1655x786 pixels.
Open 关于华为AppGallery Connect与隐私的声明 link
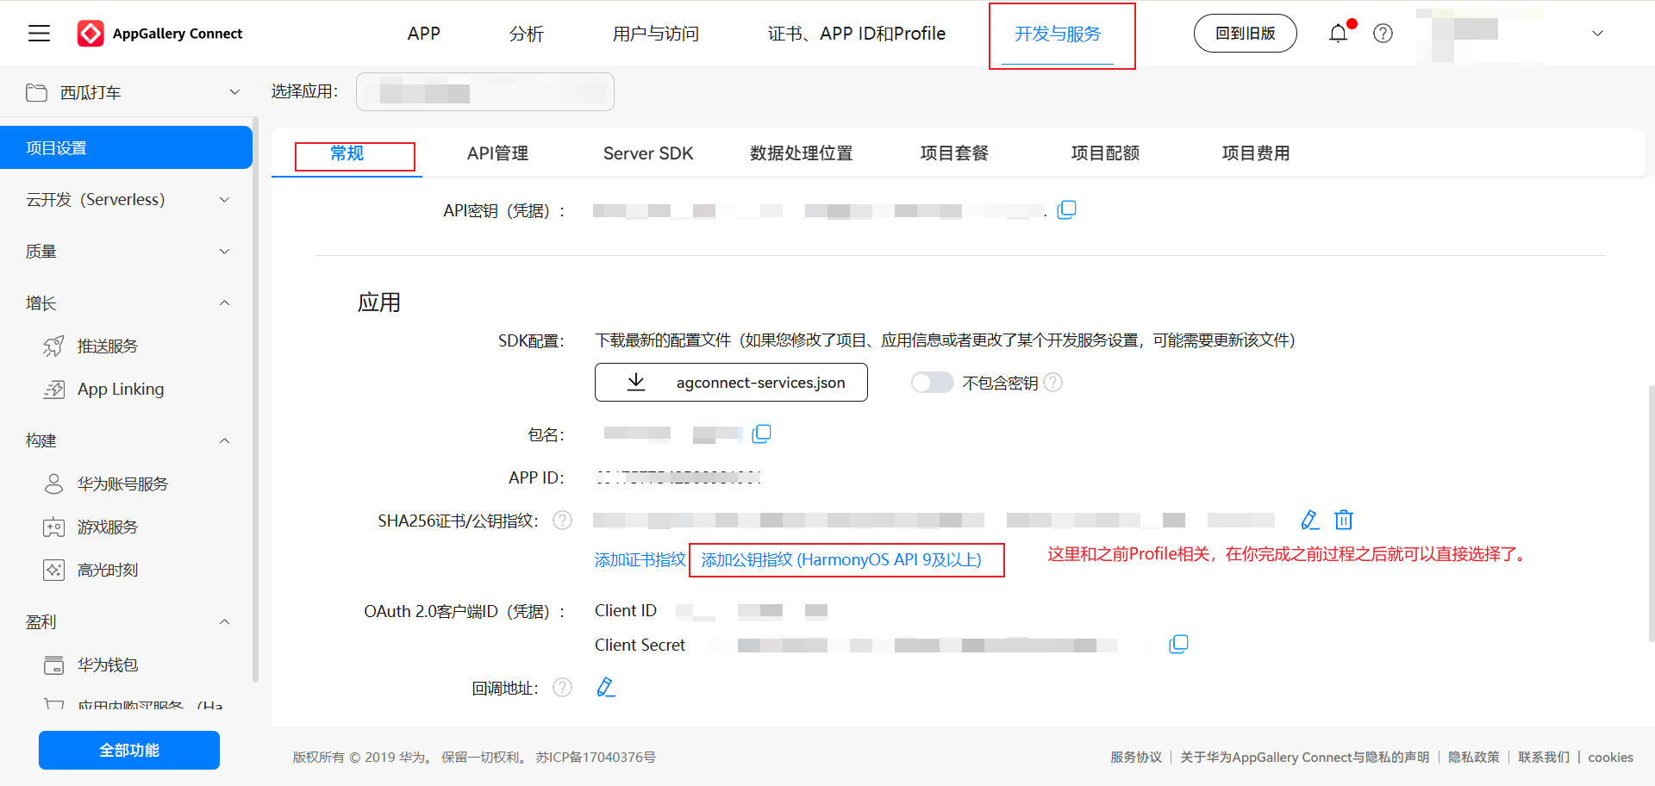(x=1305, y=757)
